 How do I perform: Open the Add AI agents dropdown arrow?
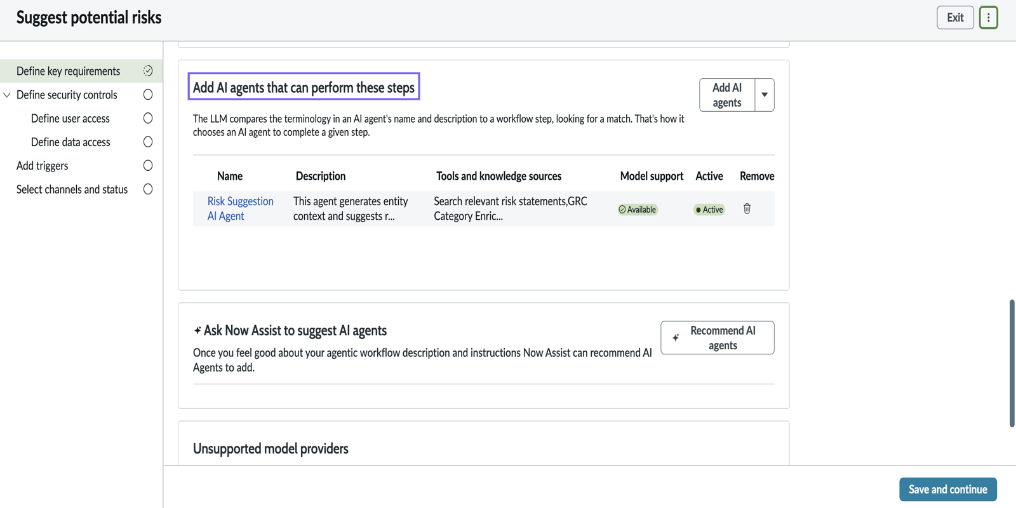(x=765, y=95)
